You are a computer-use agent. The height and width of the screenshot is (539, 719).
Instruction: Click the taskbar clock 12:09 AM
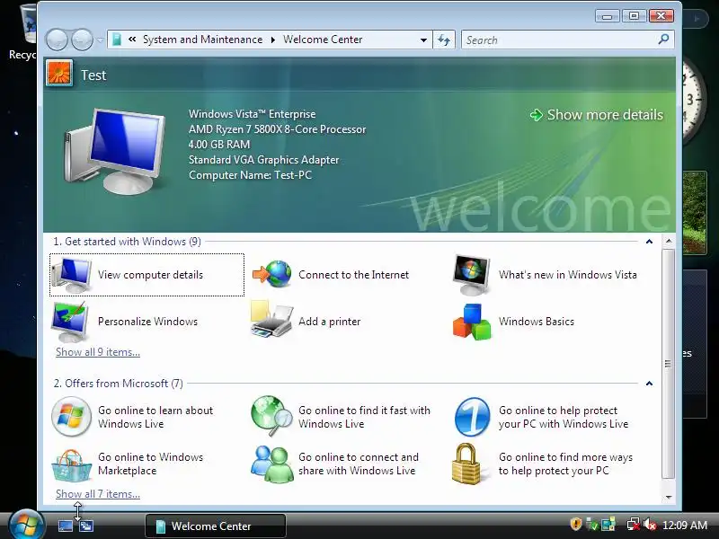pos(685,525)
